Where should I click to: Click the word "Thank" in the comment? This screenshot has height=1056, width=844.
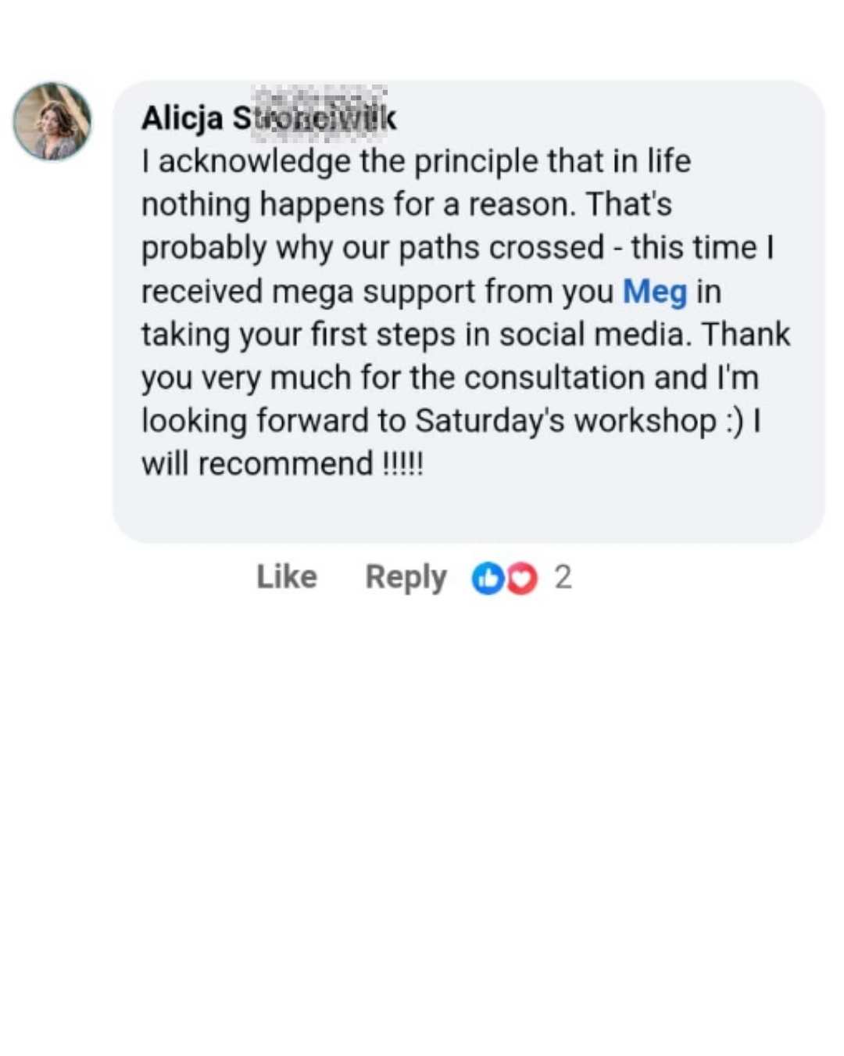point(746,335)
